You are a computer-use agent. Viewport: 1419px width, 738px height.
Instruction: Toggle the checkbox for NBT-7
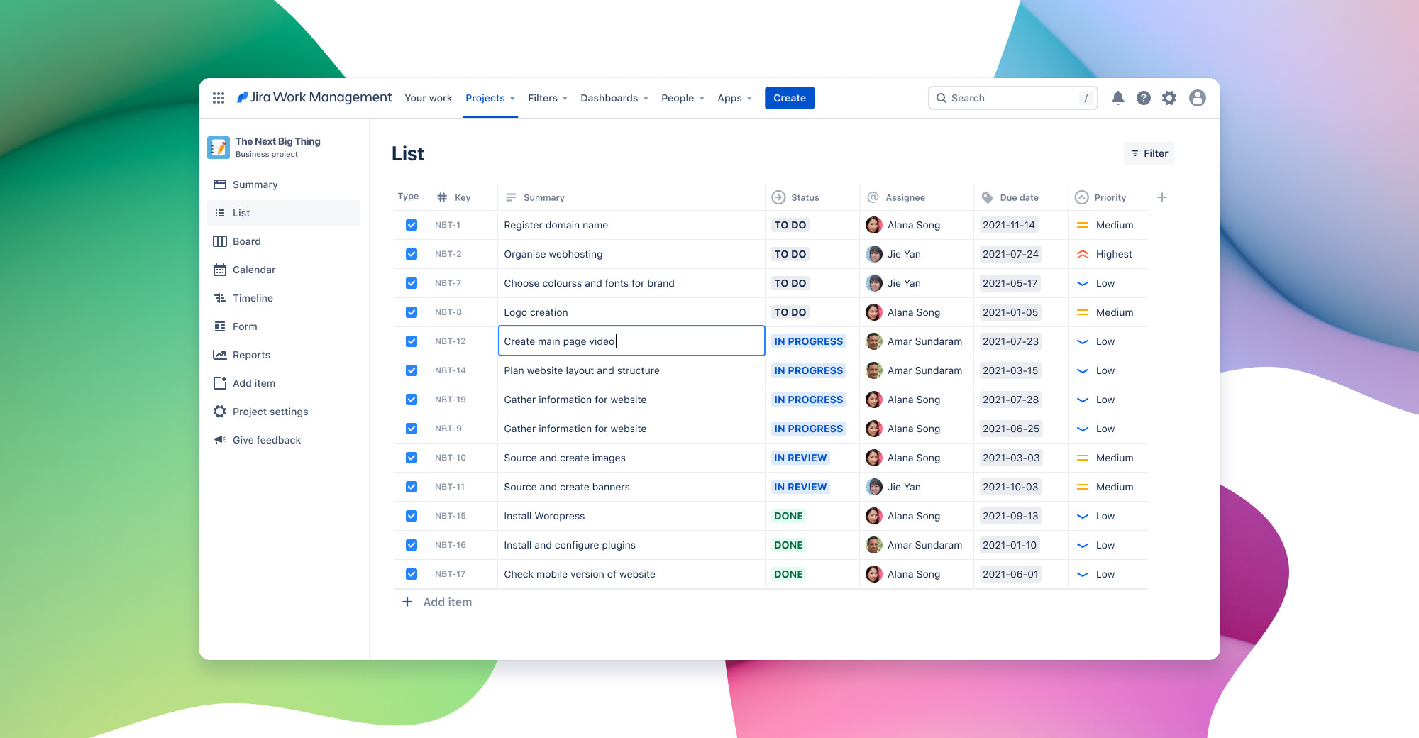point(412,283)
